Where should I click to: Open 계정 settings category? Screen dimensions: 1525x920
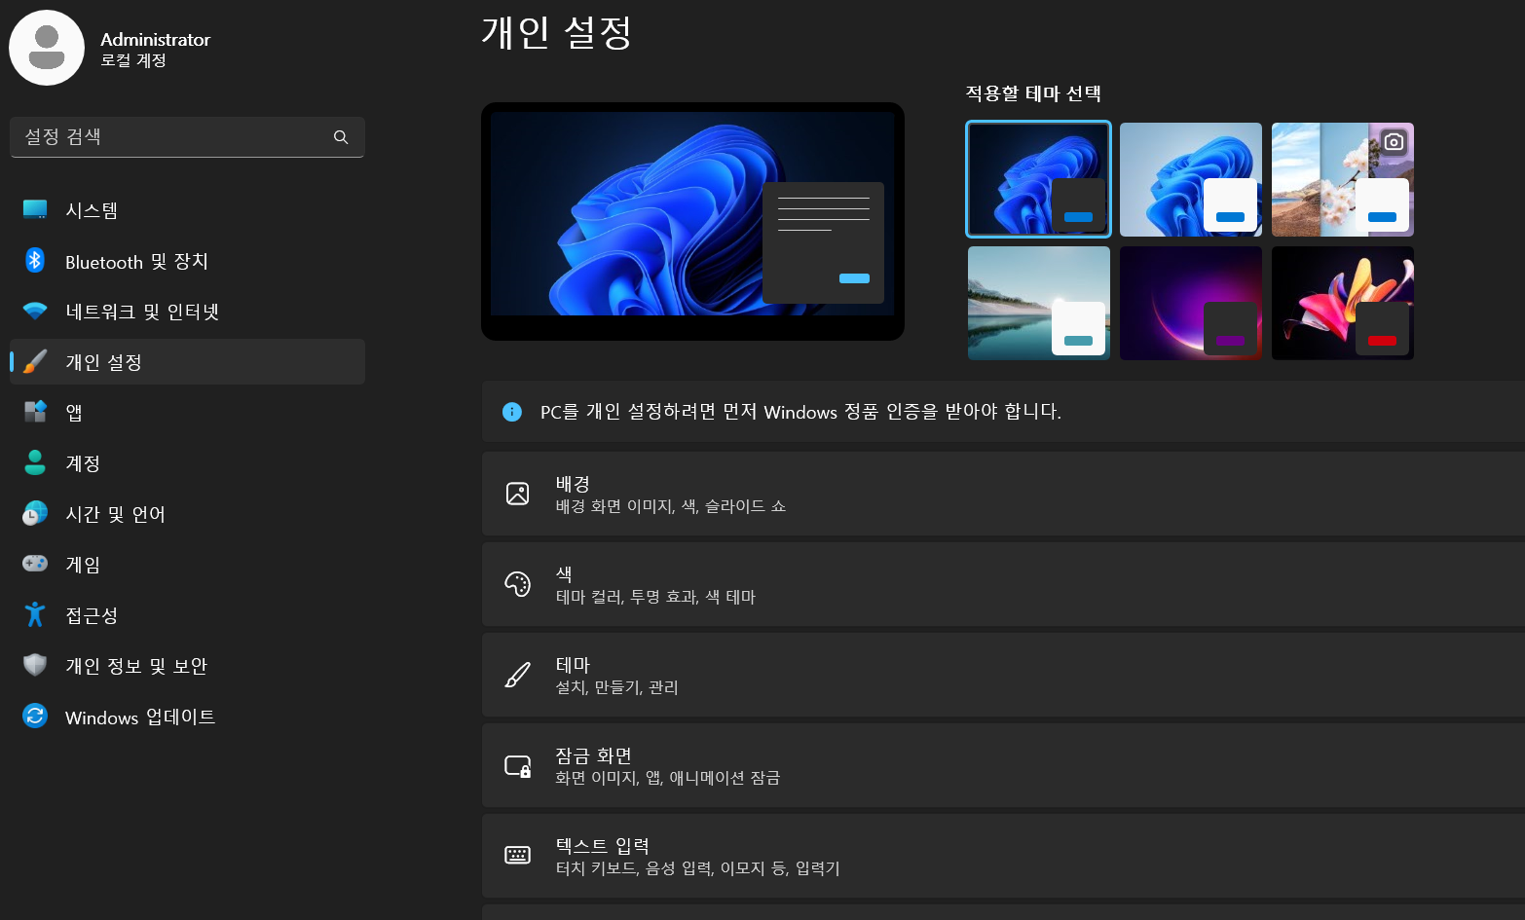(187, 463)
